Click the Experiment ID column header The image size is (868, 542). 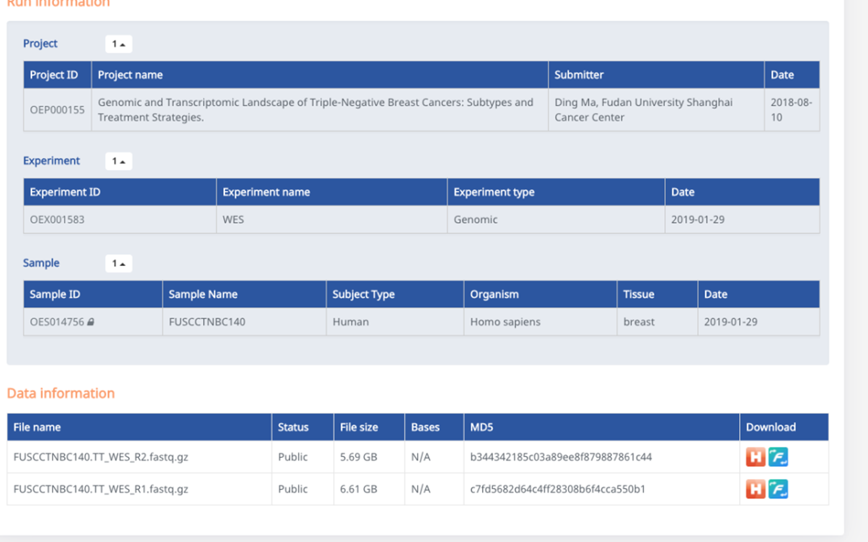click(x=120, y=192)
